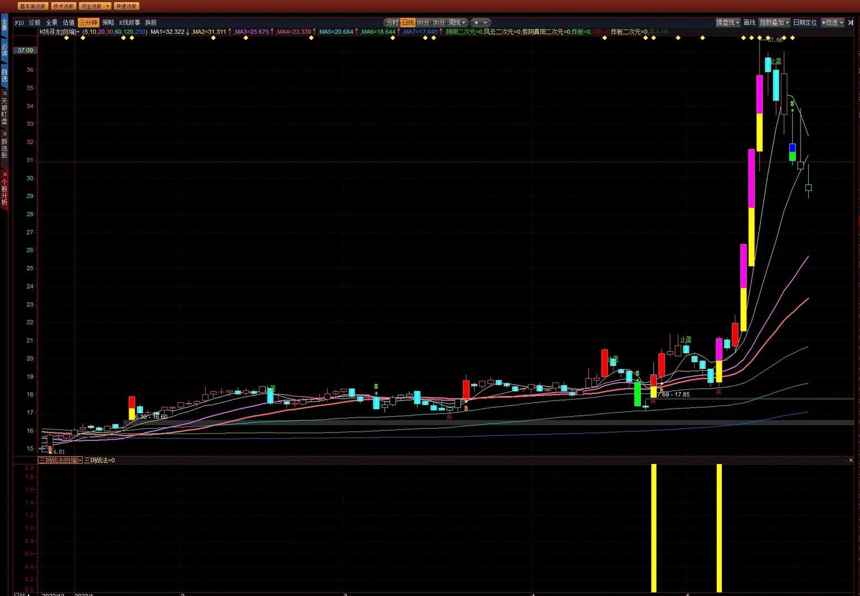Open the 基本面选股 stock screener
This screenshot has height=596, width=860.
pyautogui.click(x=32, y=6)
